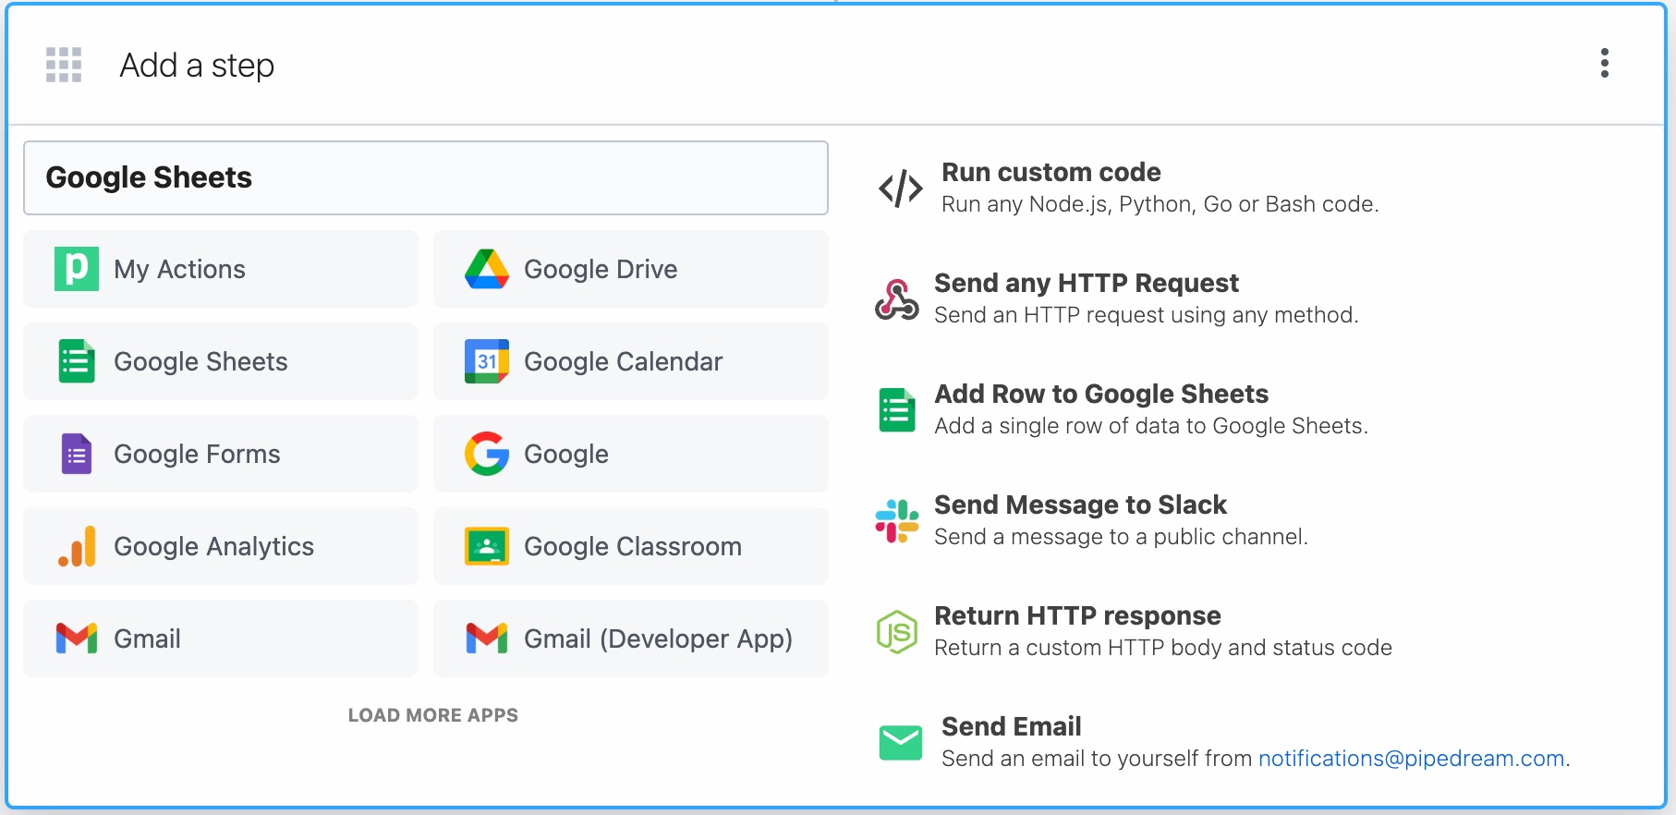The image size is (1676, 815).
Task: Select Add Row to Google Sheets action
Action: (1100, 395)
